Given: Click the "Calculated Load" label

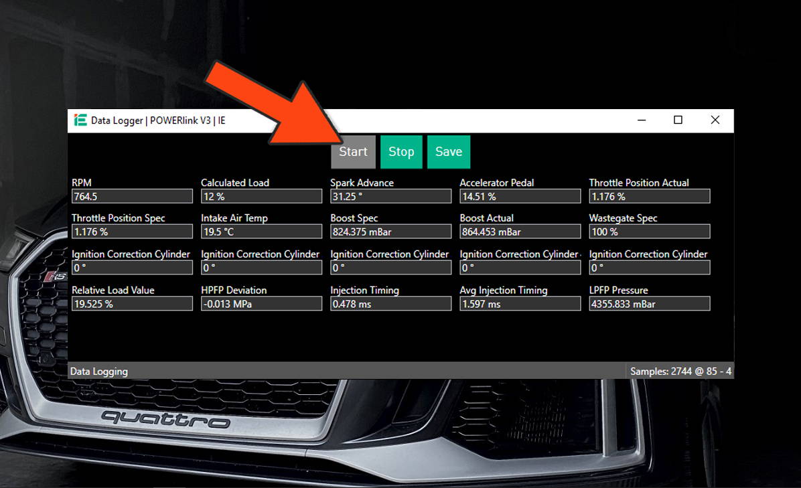Looking at the screenshot, I should pos(235,183).
